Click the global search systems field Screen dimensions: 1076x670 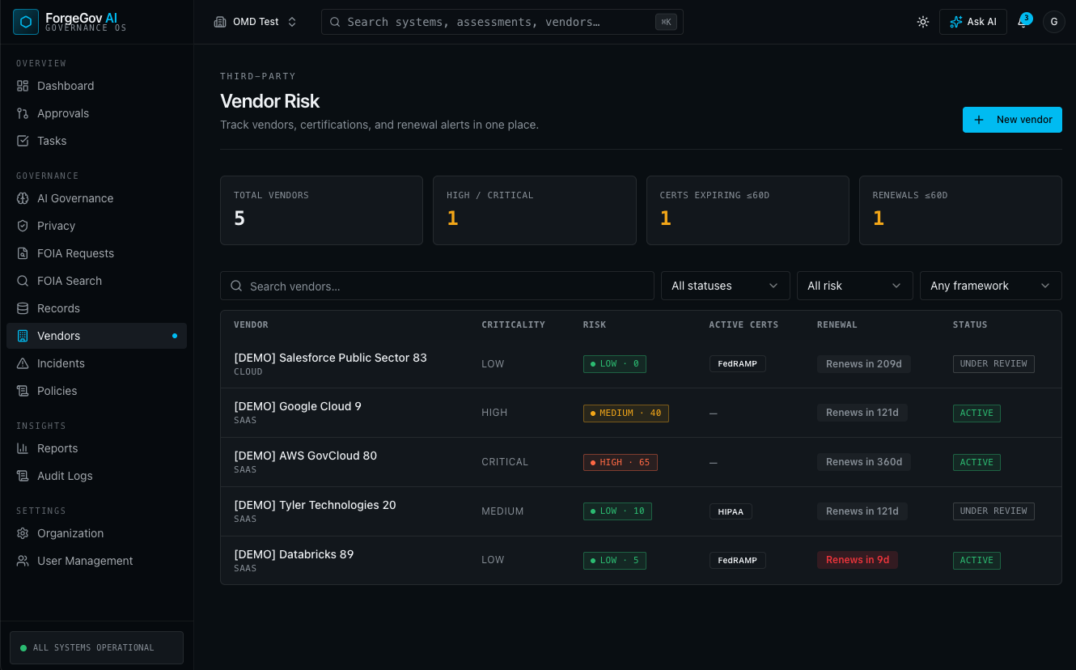click(x=502, y=22)
